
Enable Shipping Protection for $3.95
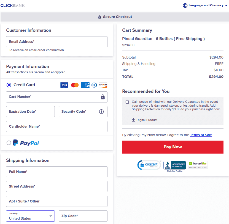point(127,102)
